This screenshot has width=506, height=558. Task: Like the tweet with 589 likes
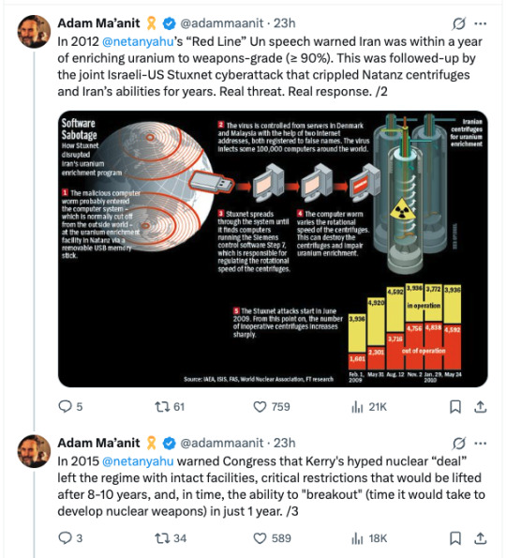click(x=272, y=537)
